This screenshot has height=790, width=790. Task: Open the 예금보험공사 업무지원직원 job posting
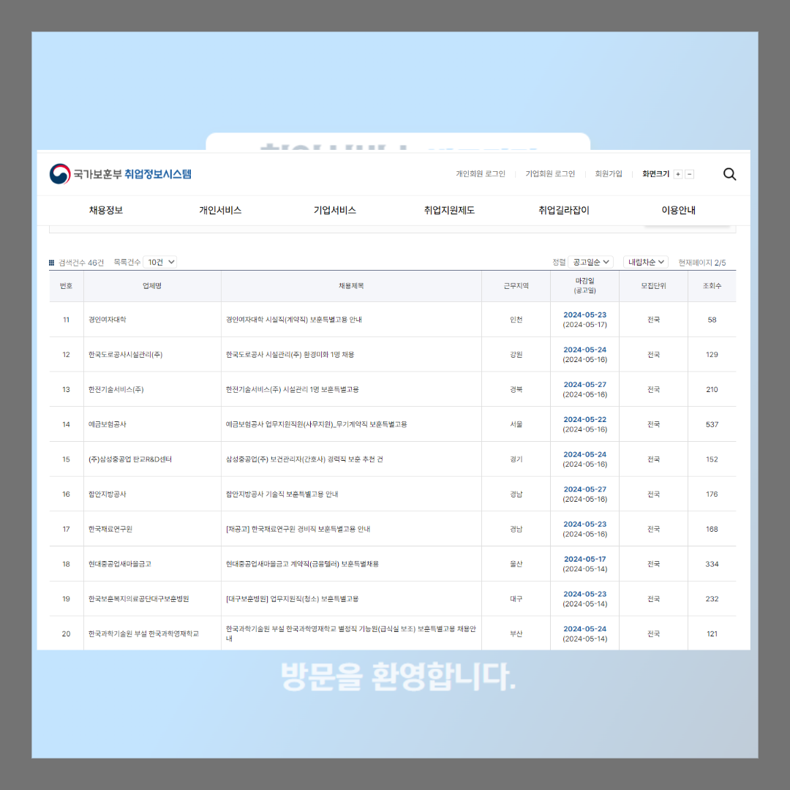coord(315,424)
